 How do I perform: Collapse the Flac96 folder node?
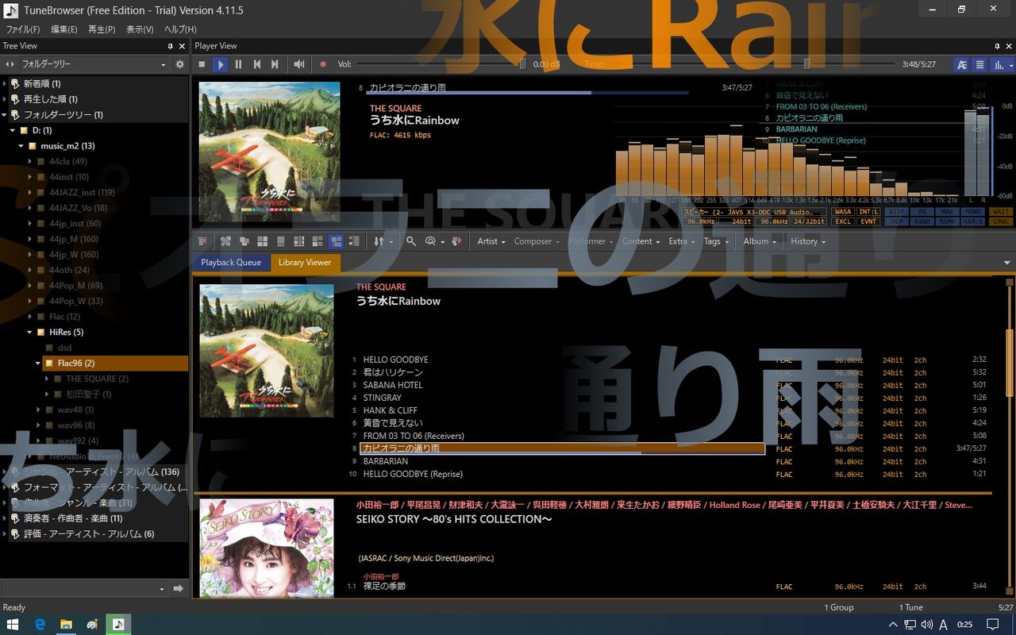(x=37, y=364)
